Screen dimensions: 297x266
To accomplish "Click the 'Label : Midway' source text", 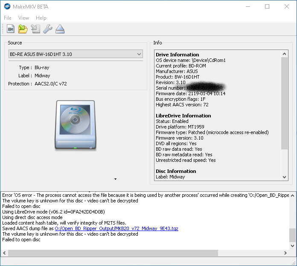I will [x=34, y=76].
